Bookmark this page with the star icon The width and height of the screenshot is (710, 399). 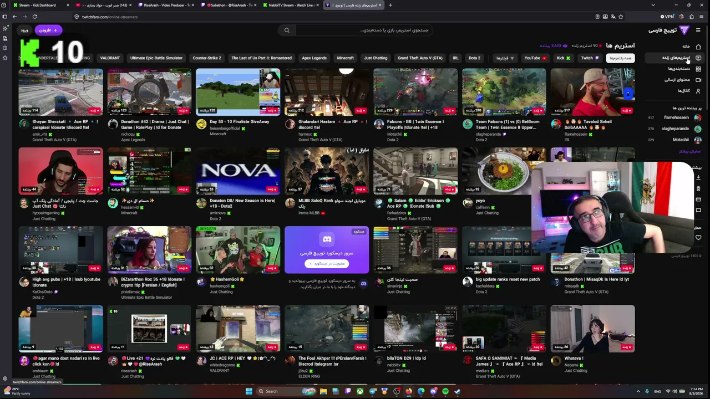(621, 17)
